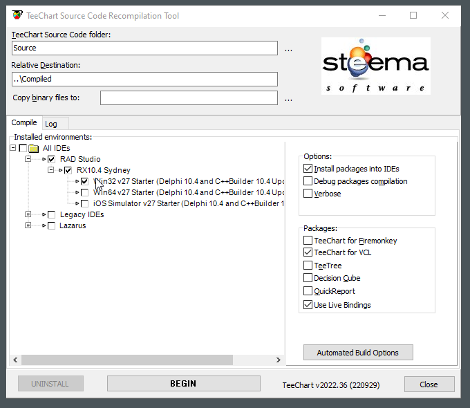Uncheck Use Live Bindings
This screenshot has height=408, width=470.
(308, 305)
